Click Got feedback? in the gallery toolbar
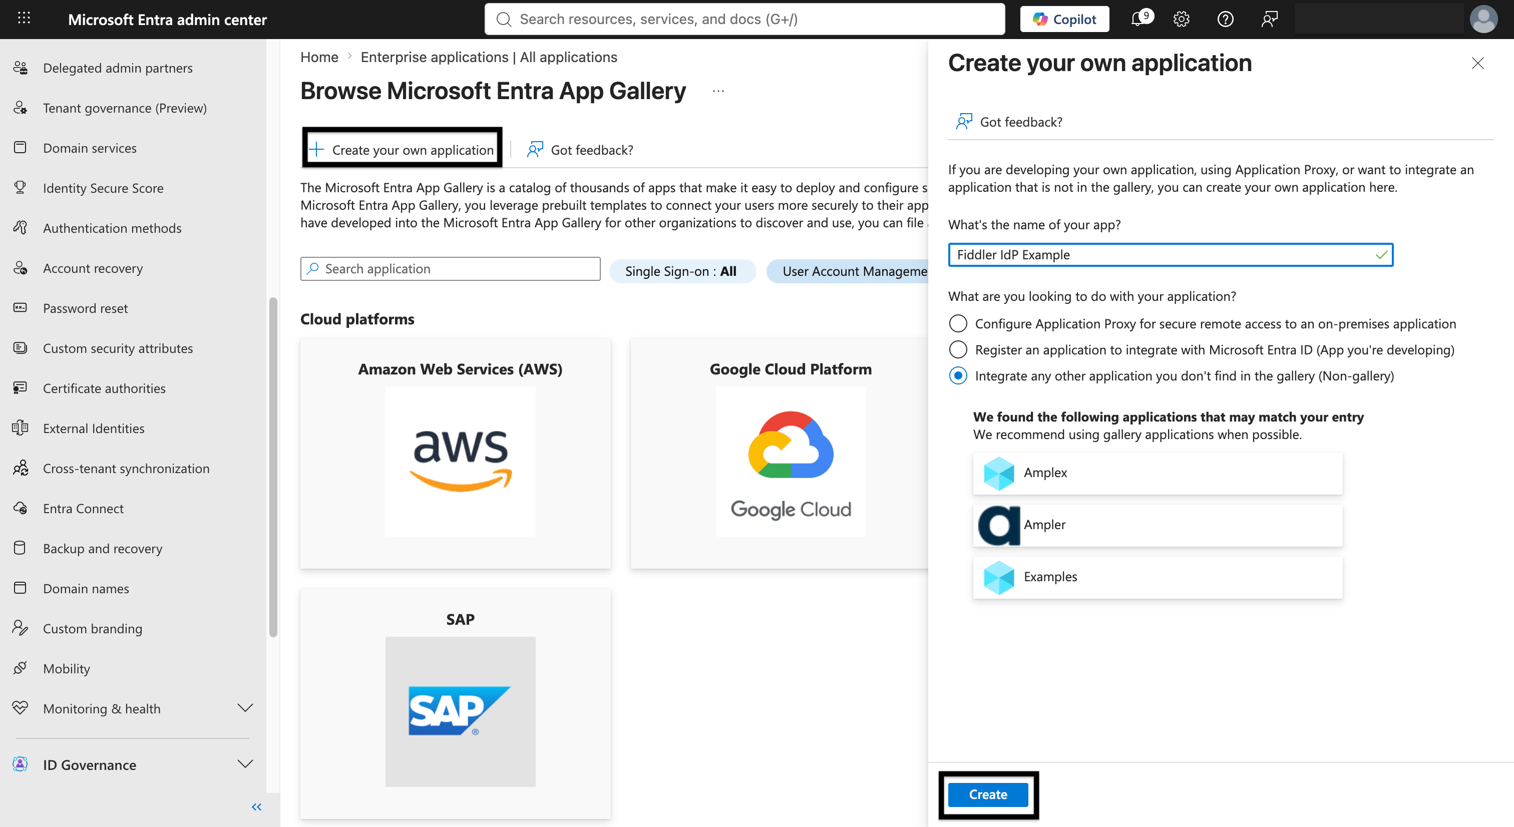1514x827 pixels. coord(581,150)
